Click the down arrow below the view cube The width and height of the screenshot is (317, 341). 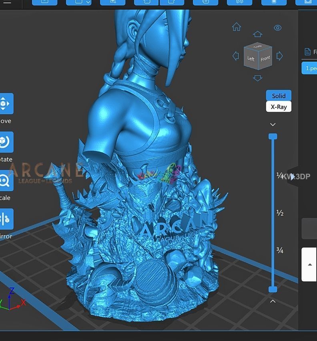click(257, 78)
